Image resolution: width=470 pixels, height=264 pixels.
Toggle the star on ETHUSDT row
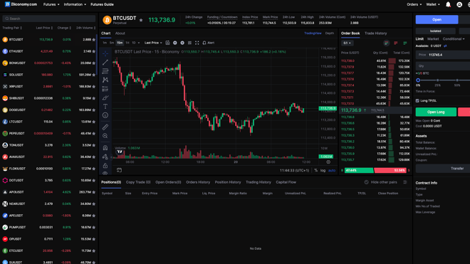pyautogui.click(x=94, y=51)
